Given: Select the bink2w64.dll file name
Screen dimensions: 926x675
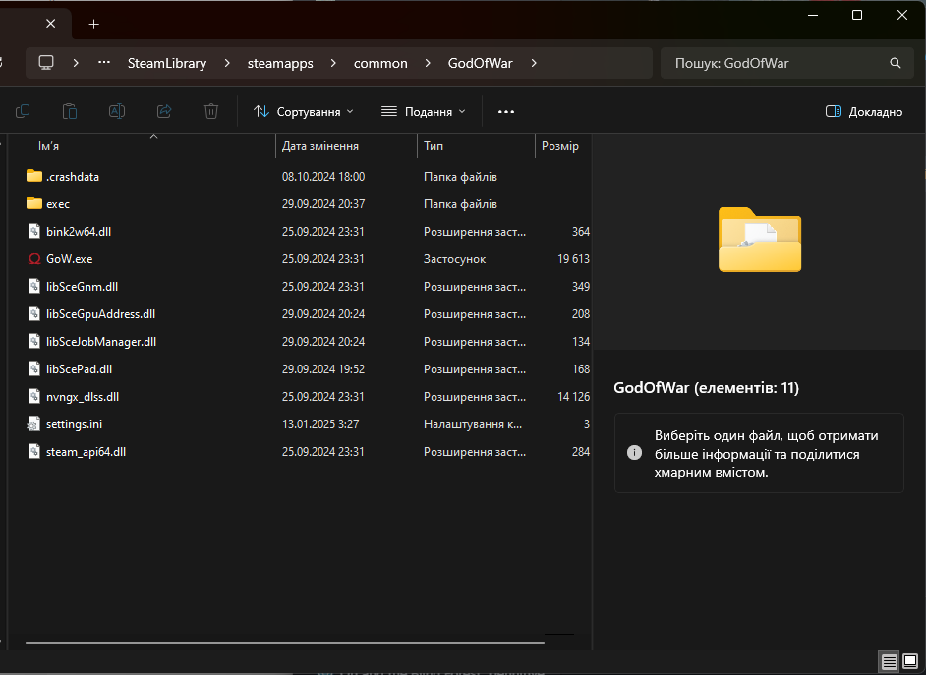Looking at the screenshot, I should pyautogui.click(x=79, y=231).
